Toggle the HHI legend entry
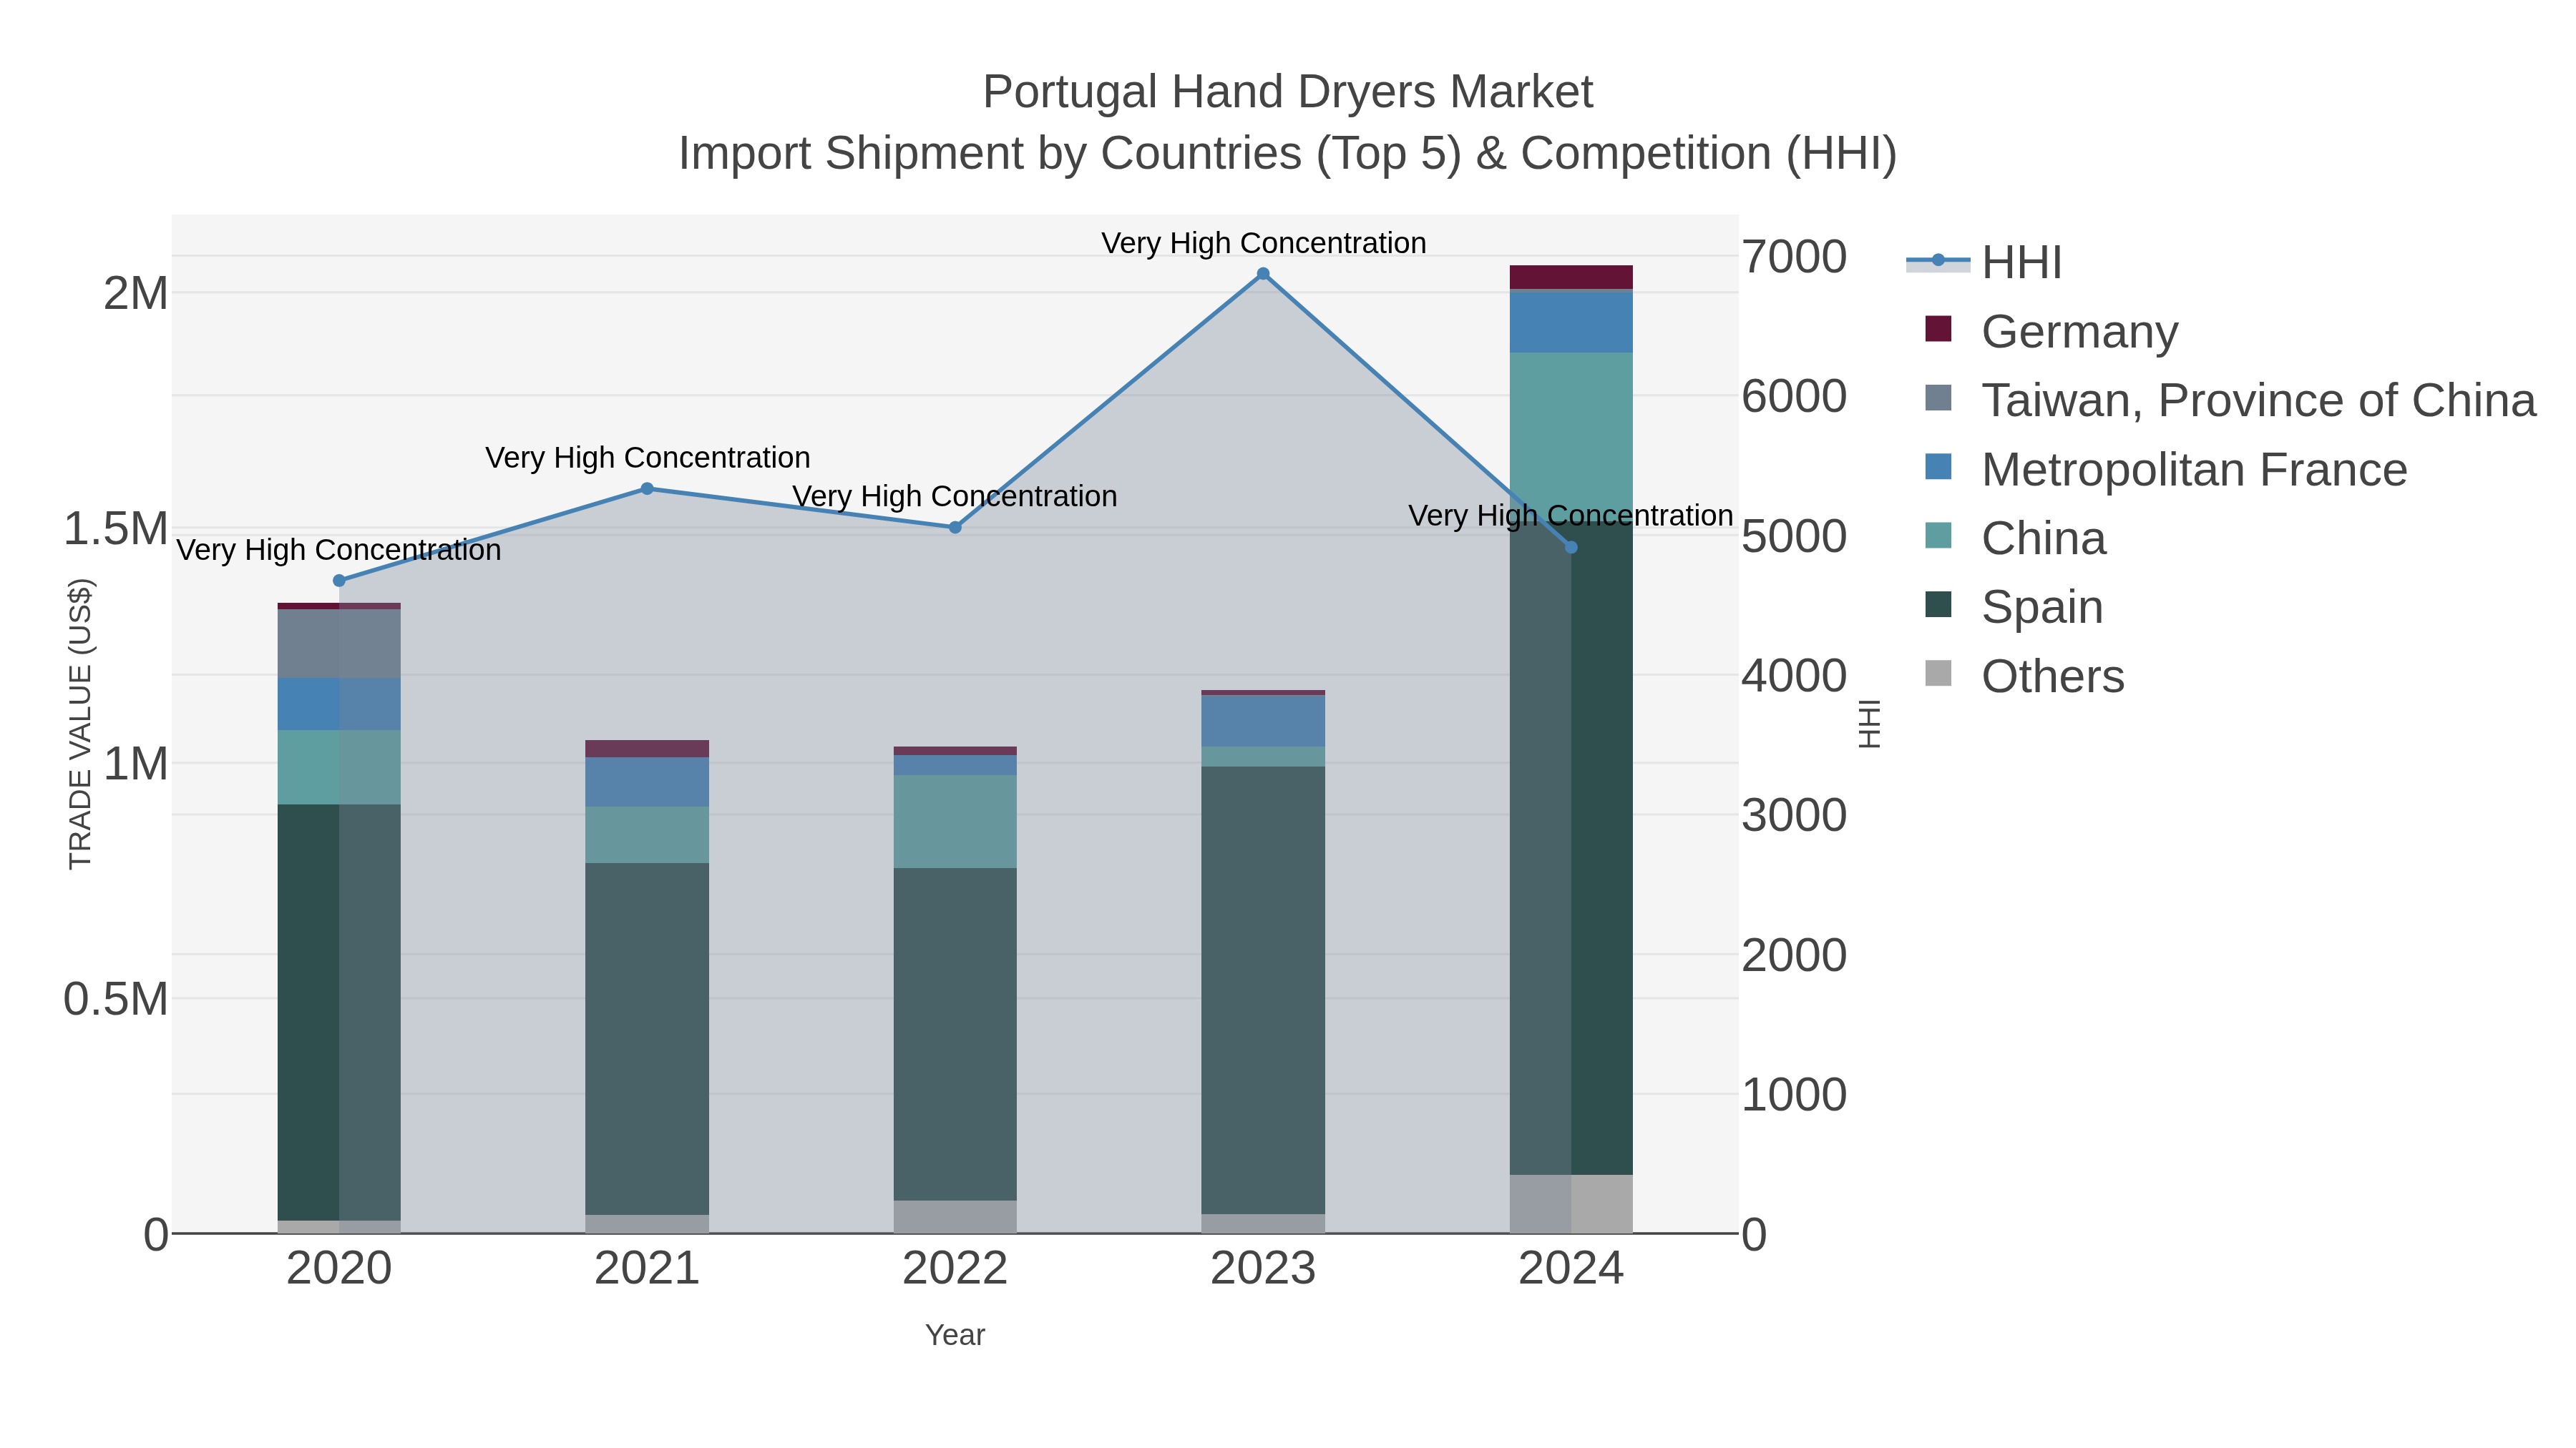 pyautogui.click(x=1986, y=262)
